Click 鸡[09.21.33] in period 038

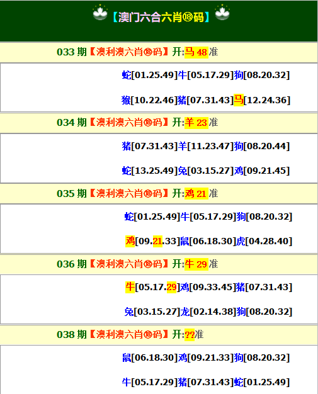tap(206, 357)
